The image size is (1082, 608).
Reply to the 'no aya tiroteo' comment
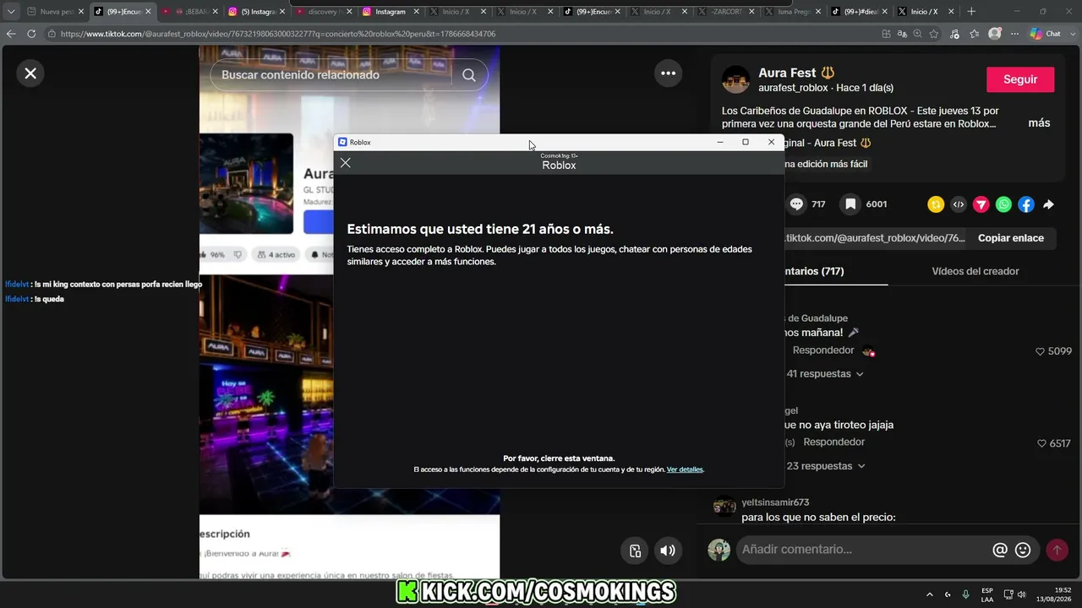(833, 442)
